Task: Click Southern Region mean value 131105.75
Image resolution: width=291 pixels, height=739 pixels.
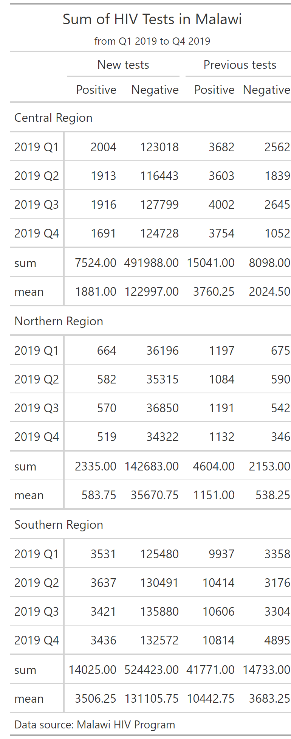Action: [x=152, y=699]
